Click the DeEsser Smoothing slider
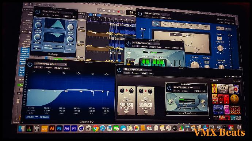This screenshot has width=252, height=141. pyautogui.click(x=53, y=48)
